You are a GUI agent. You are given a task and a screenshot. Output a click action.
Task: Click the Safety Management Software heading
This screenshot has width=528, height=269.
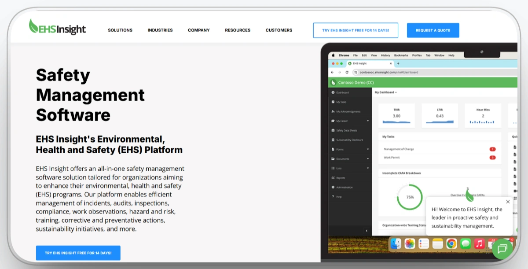point(90,95)
